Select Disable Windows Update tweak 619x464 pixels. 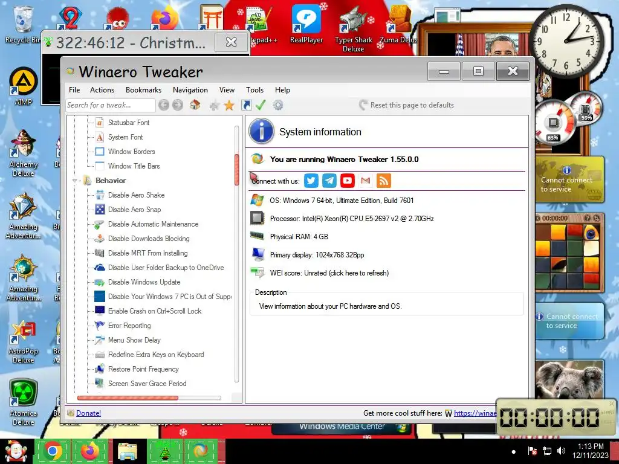coord(144,282)
